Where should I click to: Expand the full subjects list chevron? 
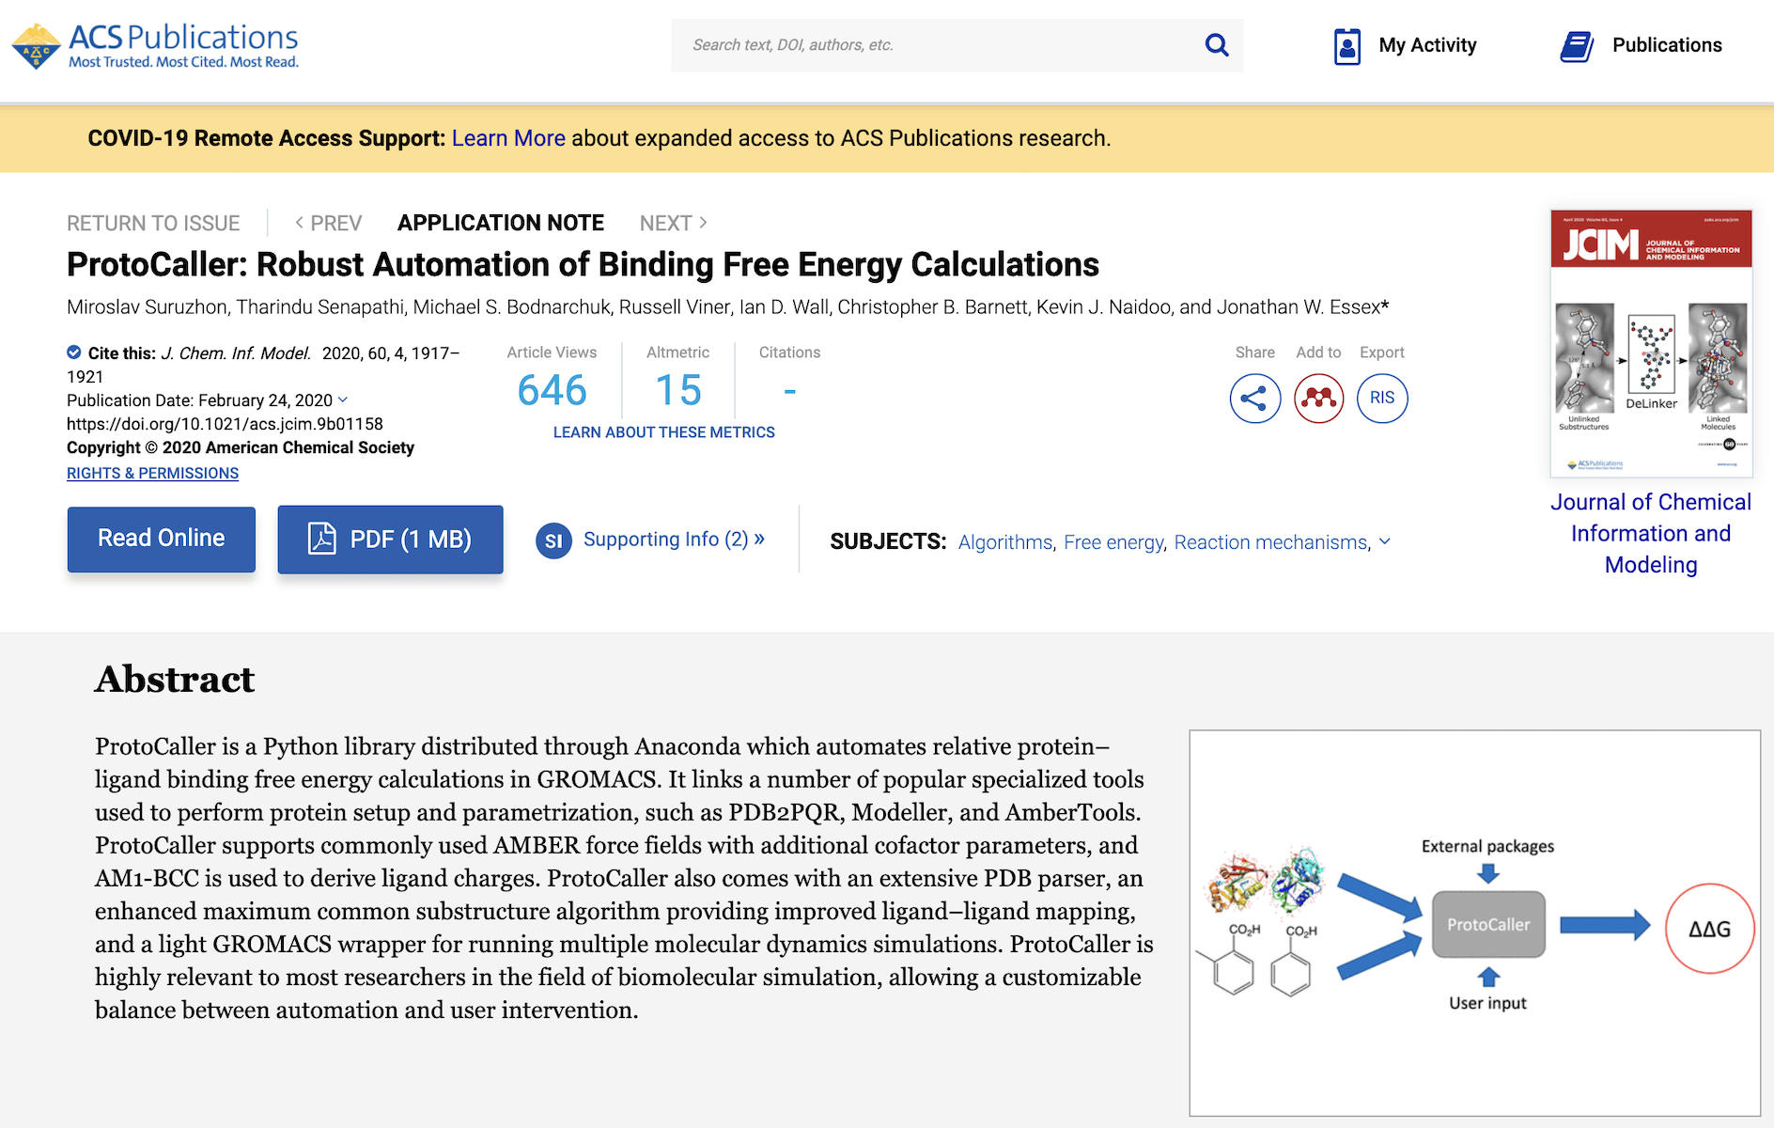pyautogui.click(x=1384, y=541)
